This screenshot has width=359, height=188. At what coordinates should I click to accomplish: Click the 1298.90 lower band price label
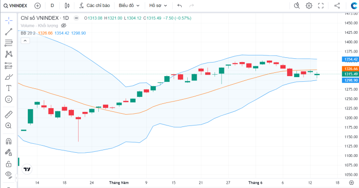[351, 80]
